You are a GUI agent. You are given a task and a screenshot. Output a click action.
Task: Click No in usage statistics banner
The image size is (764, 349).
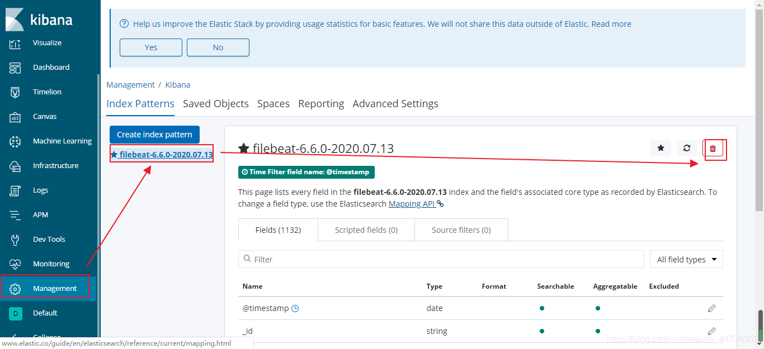pos(218,47)
